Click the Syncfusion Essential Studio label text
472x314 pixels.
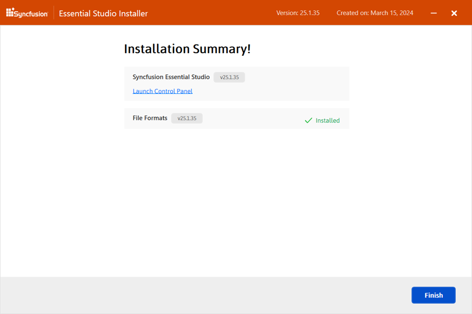pos(171,77)
